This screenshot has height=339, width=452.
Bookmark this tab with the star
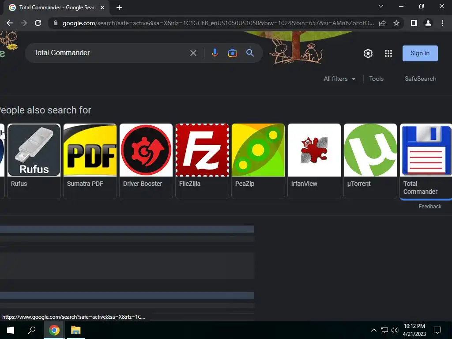coord(396,23)
